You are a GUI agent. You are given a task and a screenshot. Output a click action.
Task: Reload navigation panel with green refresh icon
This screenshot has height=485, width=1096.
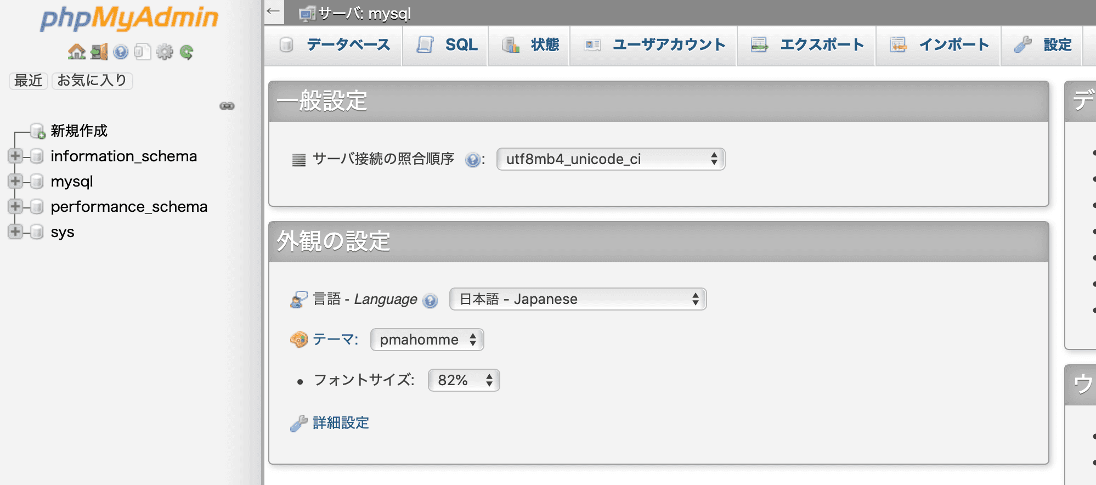coord(187,52)
